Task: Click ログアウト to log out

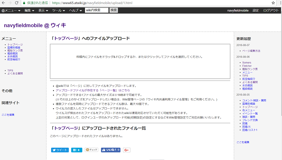Action: [x=271, y=11]
